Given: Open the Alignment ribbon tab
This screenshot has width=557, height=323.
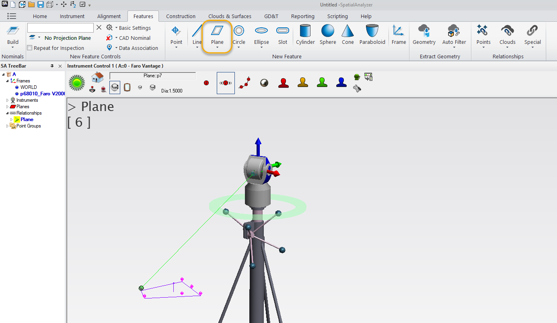Looking at the screenshot, I should pyautogui.click(x=109, y=16).
